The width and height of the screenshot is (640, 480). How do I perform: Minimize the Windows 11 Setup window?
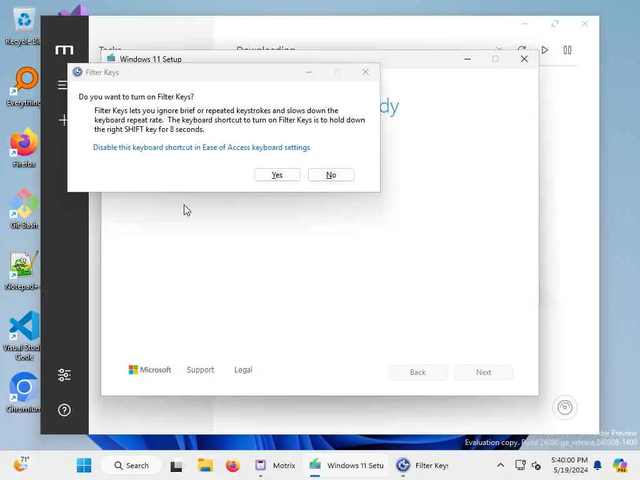coord(467,59)
